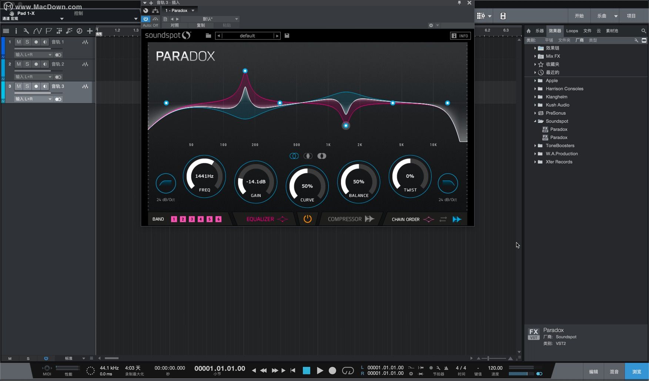Viewport: 649px width, 381px height.
Task: Mute track 音轨 1
Action: click(19, 42)
